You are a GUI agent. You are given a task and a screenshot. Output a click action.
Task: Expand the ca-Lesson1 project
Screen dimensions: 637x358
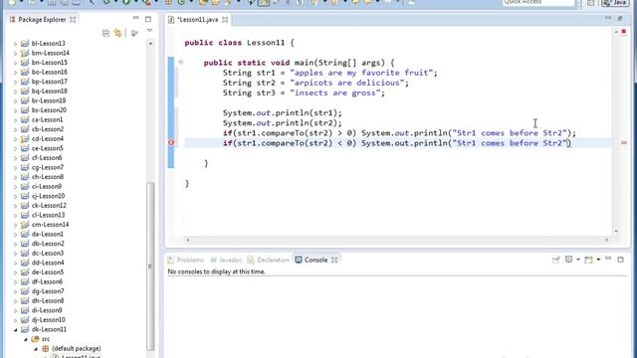(x=16, y=119)
